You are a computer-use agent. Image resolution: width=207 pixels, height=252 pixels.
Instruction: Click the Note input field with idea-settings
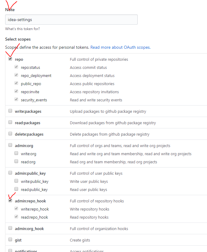point(71,20)
